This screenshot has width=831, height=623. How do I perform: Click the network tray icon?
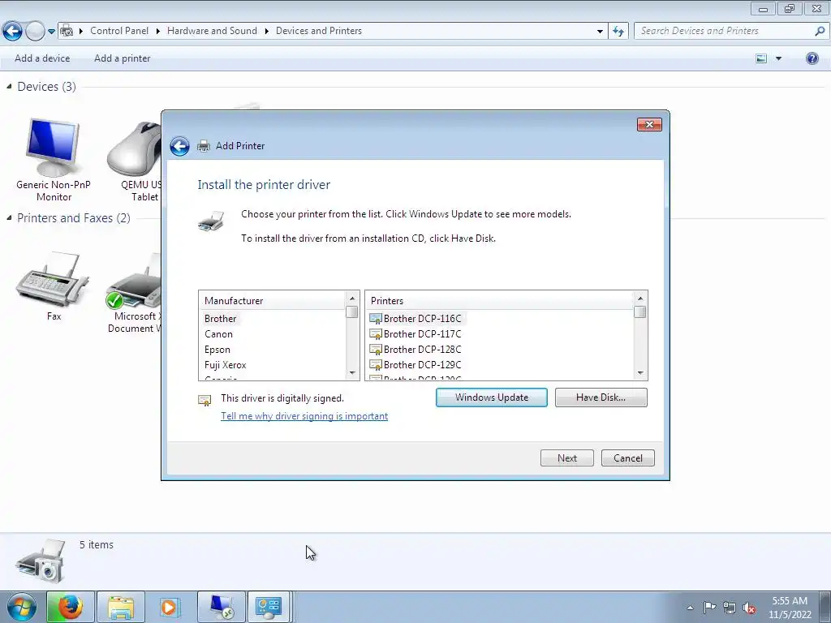coord(730,608)
